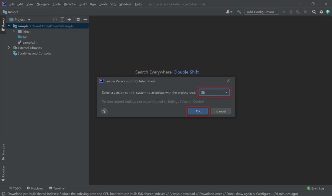Image resolution: width=332 pixels, height=196 pixels.
Task: Open the Event Log
Action: (315, 188)
